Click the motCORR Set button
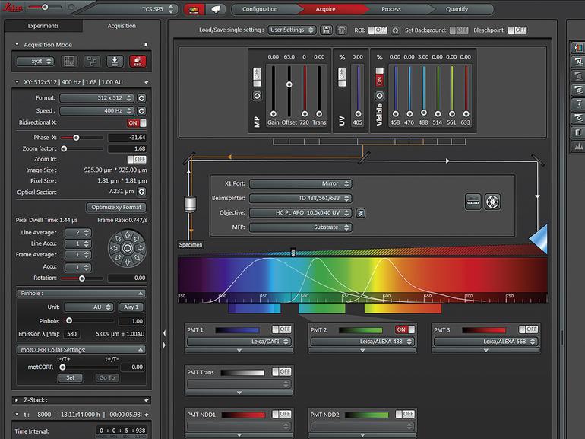 point(70,377)
